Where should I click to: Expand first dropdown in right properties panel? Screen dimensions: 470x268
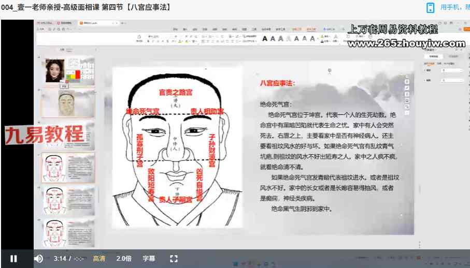coord(452,70)
